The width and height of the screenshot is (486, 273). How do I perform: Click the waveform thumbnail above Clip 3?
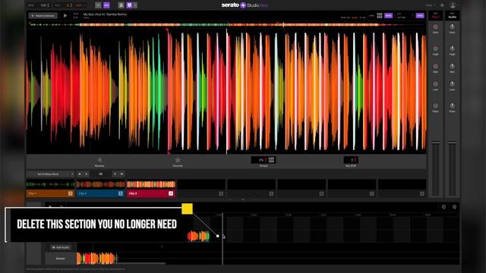(x=151, y=184)
